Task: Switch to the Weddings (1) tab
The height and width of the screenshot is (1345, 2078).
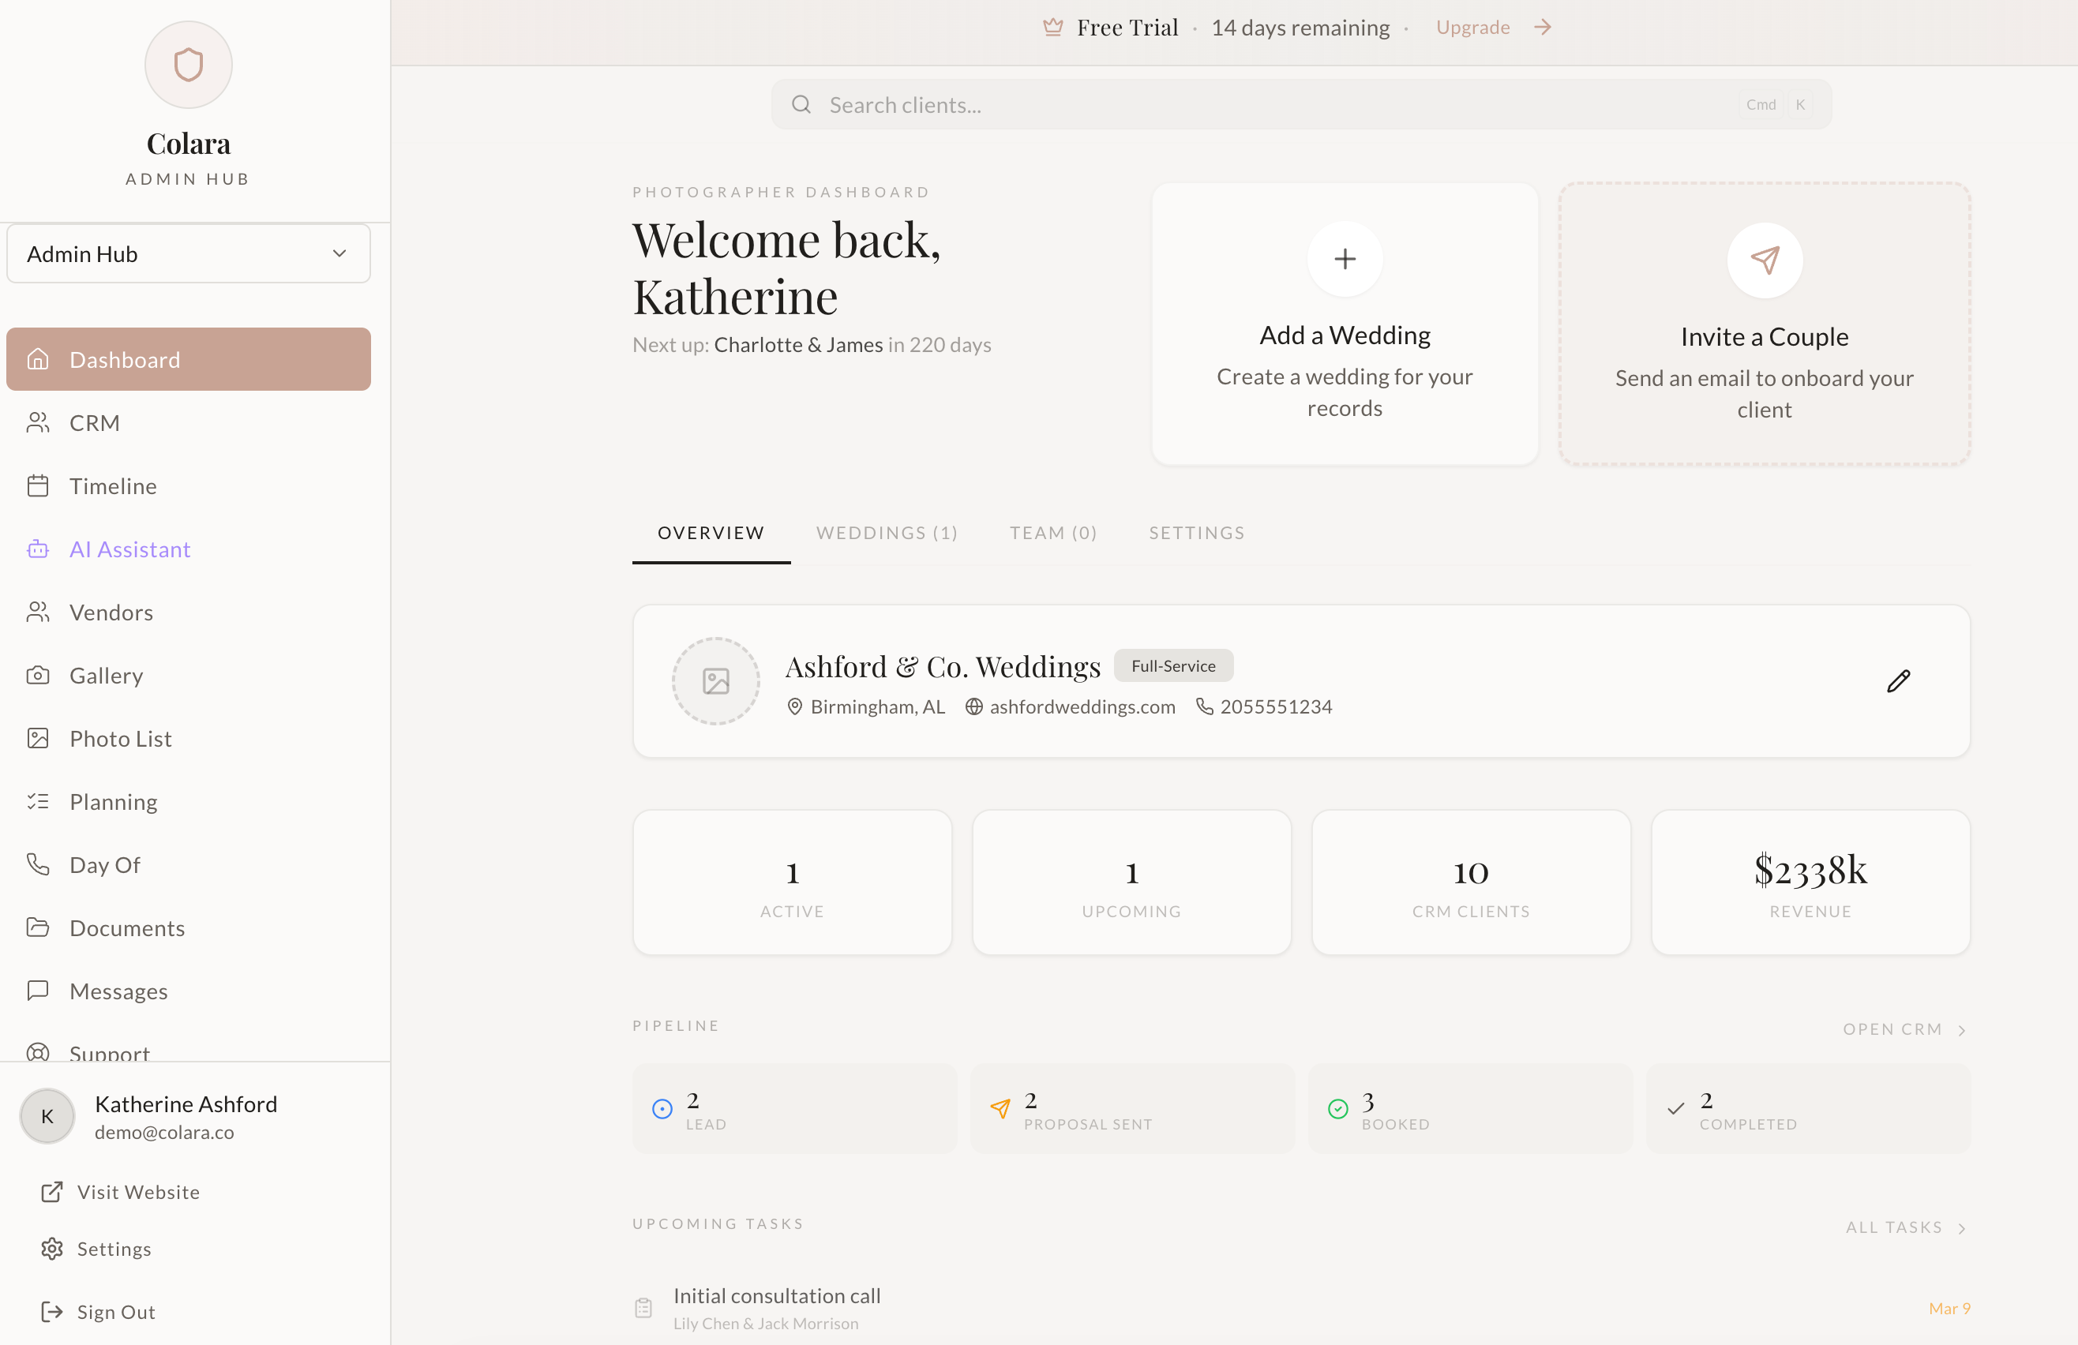Action: pos(887,534)
